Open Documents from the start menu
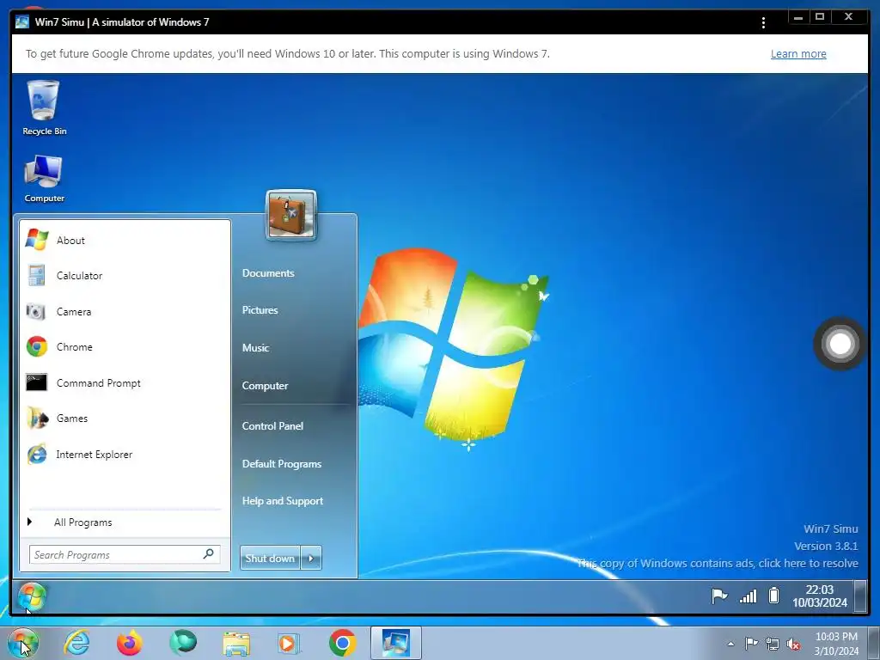880x660 pixels. pos(268,273)
